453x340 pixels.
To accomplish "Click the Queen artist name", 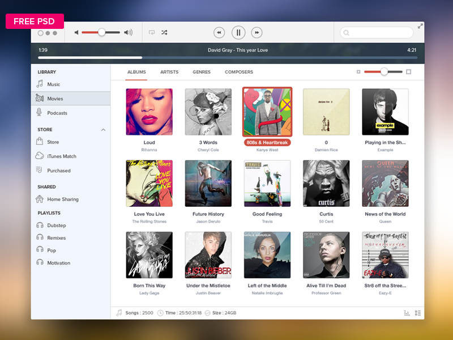I will [385, 222].
